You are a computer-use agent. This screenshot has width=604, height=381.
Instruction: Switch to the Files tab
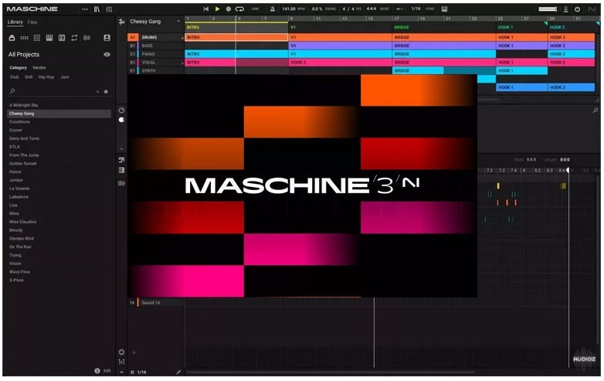(x=32, y=22)
